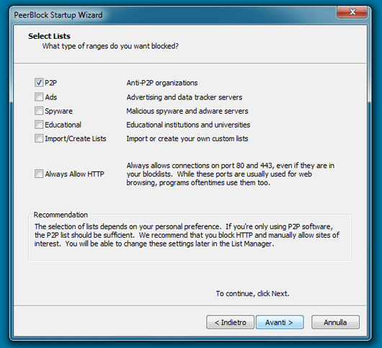Toggle the Always Allow HTTP checkbox
The height and width of the screenshot is (348, 382).
(39, 174)
